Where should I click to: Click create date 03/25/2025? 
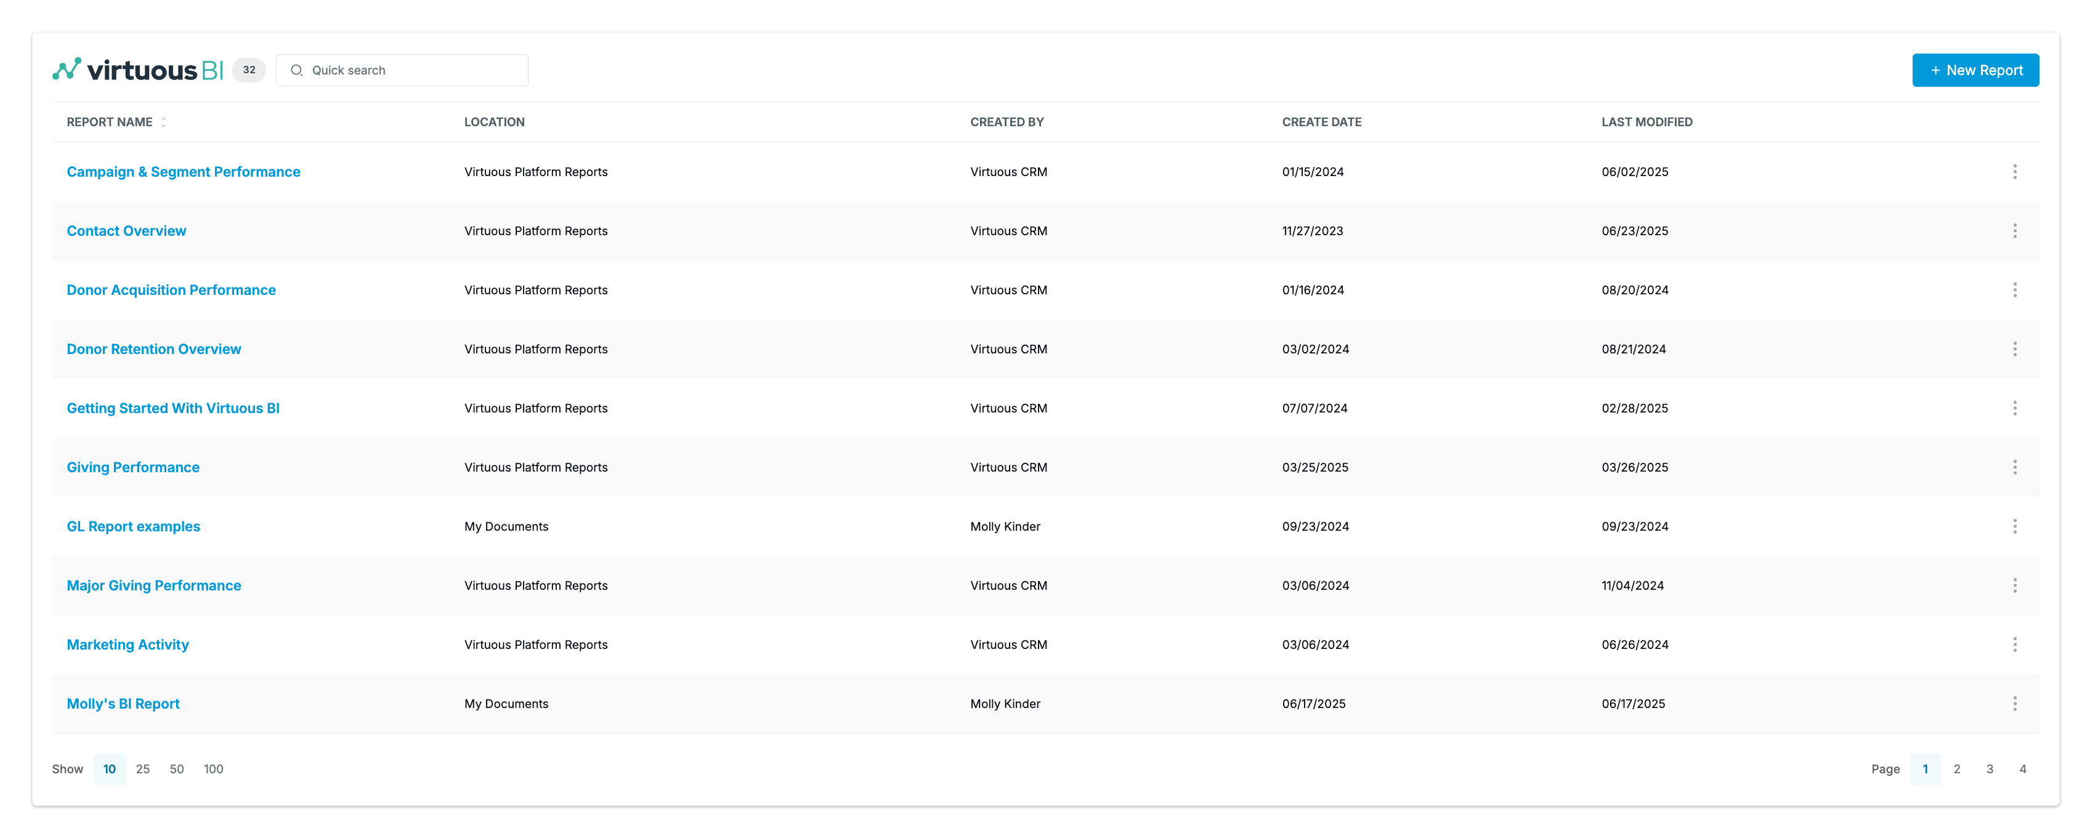click(x=1315, y=467)
